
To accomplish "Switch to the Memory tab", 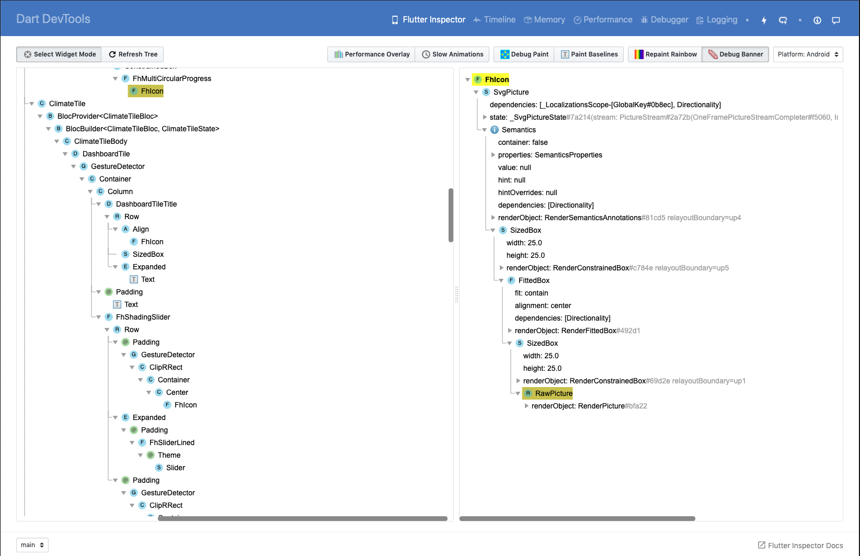I will 544,20.
